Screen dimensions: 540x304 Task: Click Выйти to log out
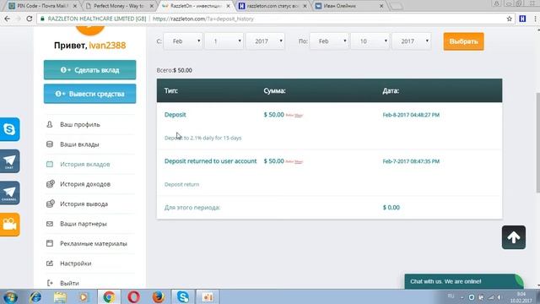(69, 283)
